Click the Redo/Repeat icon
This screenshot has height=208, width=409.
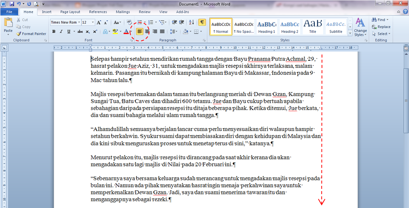[x=29, y=4]
